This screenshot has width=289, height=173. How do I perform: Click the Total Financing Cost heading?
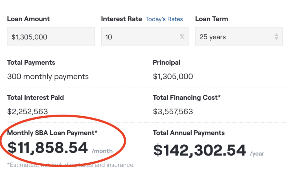click(x=187, y=98)
